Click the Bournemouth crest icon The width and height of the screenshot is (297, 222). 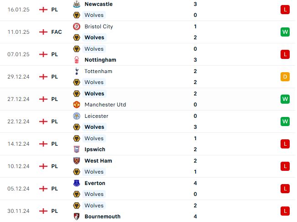pos(77,217)
